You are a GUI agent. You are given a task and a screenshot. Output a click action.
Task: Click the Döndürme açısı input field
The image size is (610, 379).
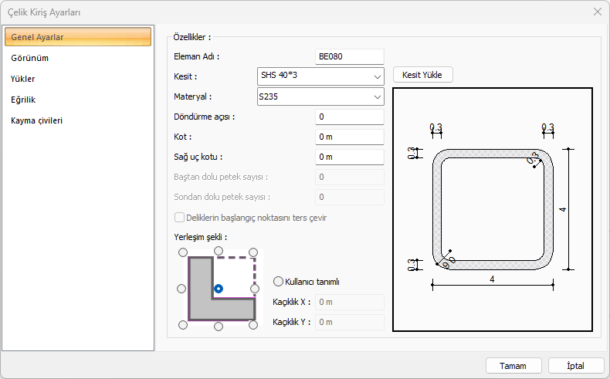pos(350,117)
